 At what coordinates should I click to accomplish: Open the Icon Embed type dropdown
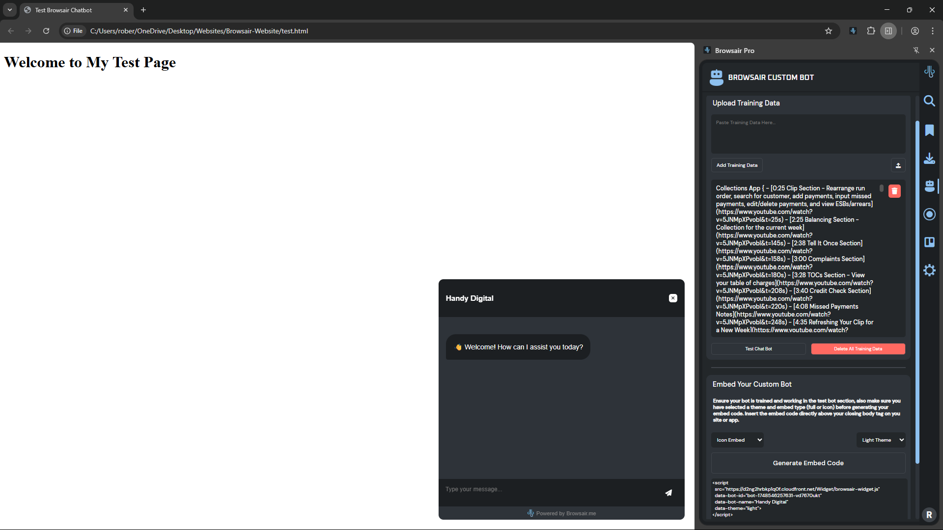pyautogui.click(x=738, y=440)
